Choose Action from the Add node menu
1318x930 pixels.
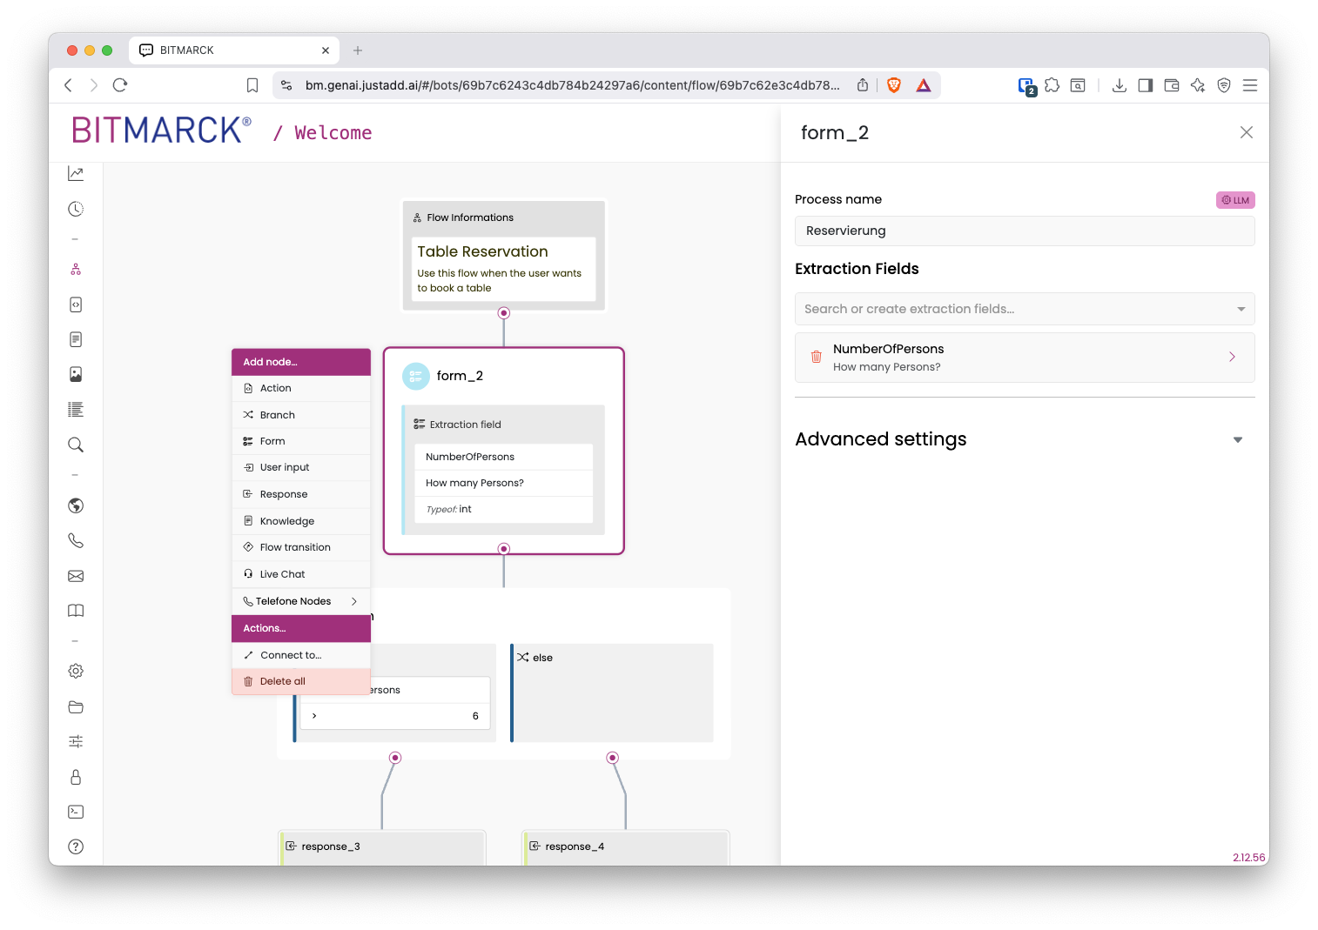pyautogui.click(x=301, y=388)
